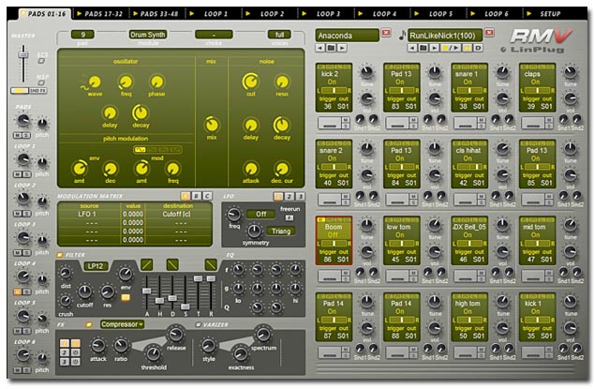Clear the Anaconda kit with its red X

coord(386,33)
